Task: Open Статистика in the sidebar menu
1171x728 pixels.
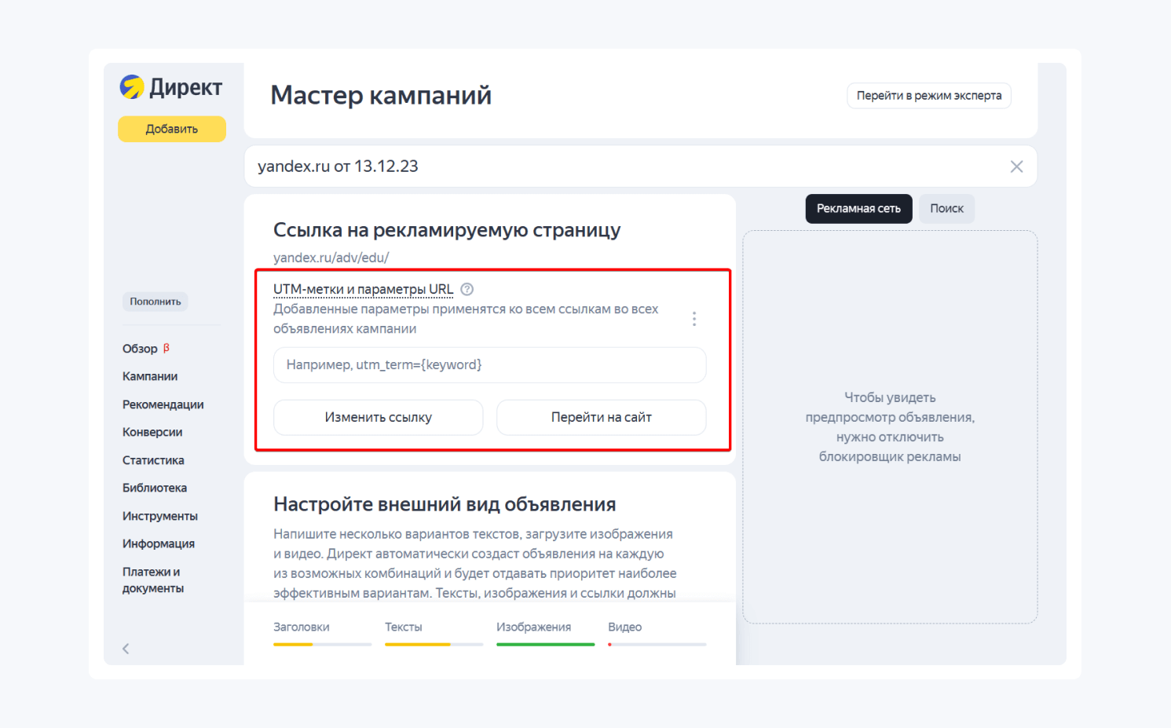Action: (153, 460)
